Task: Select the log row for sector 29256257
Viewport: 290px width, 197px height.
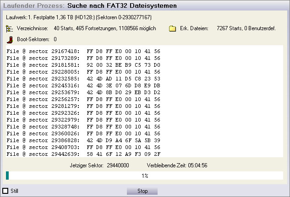Action: click(x=83, y=99)
